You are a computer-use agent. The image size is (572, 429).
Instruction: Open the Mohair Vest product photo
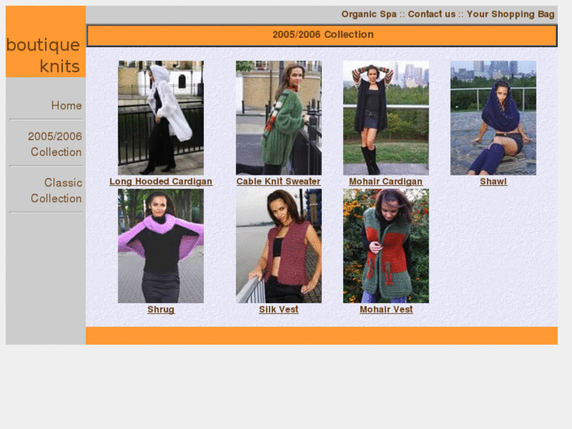(386, 246)
